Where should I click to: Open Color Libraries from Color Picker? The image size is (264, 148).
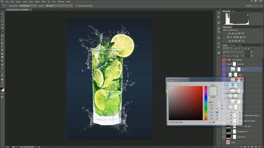[x=233, y=98]
